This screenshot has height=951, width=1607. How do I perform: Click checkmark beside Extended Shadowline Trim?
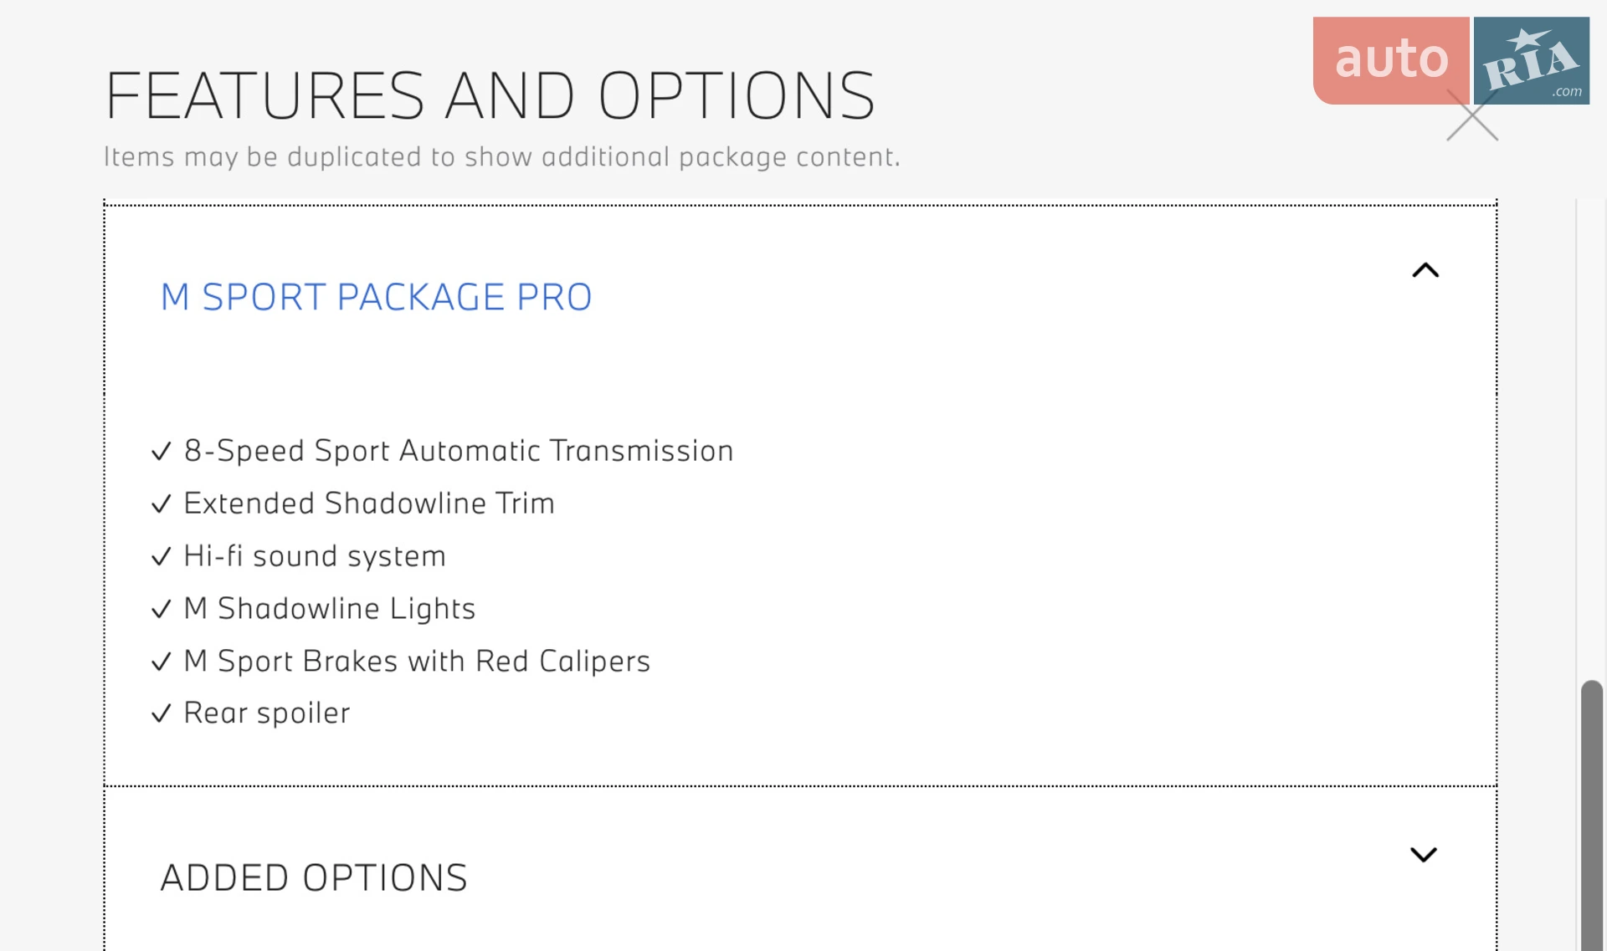point(162,504)
